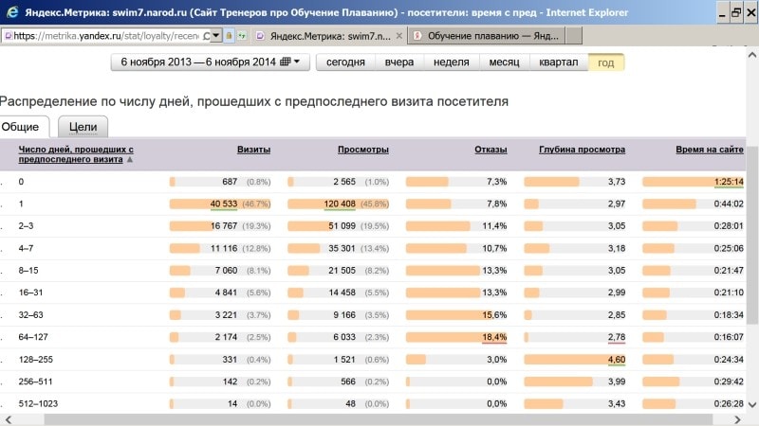Screen dimensions: 759x426
Task: Switch to the Яндекс.Метрика swim7 tab
Action: [329, 36]
